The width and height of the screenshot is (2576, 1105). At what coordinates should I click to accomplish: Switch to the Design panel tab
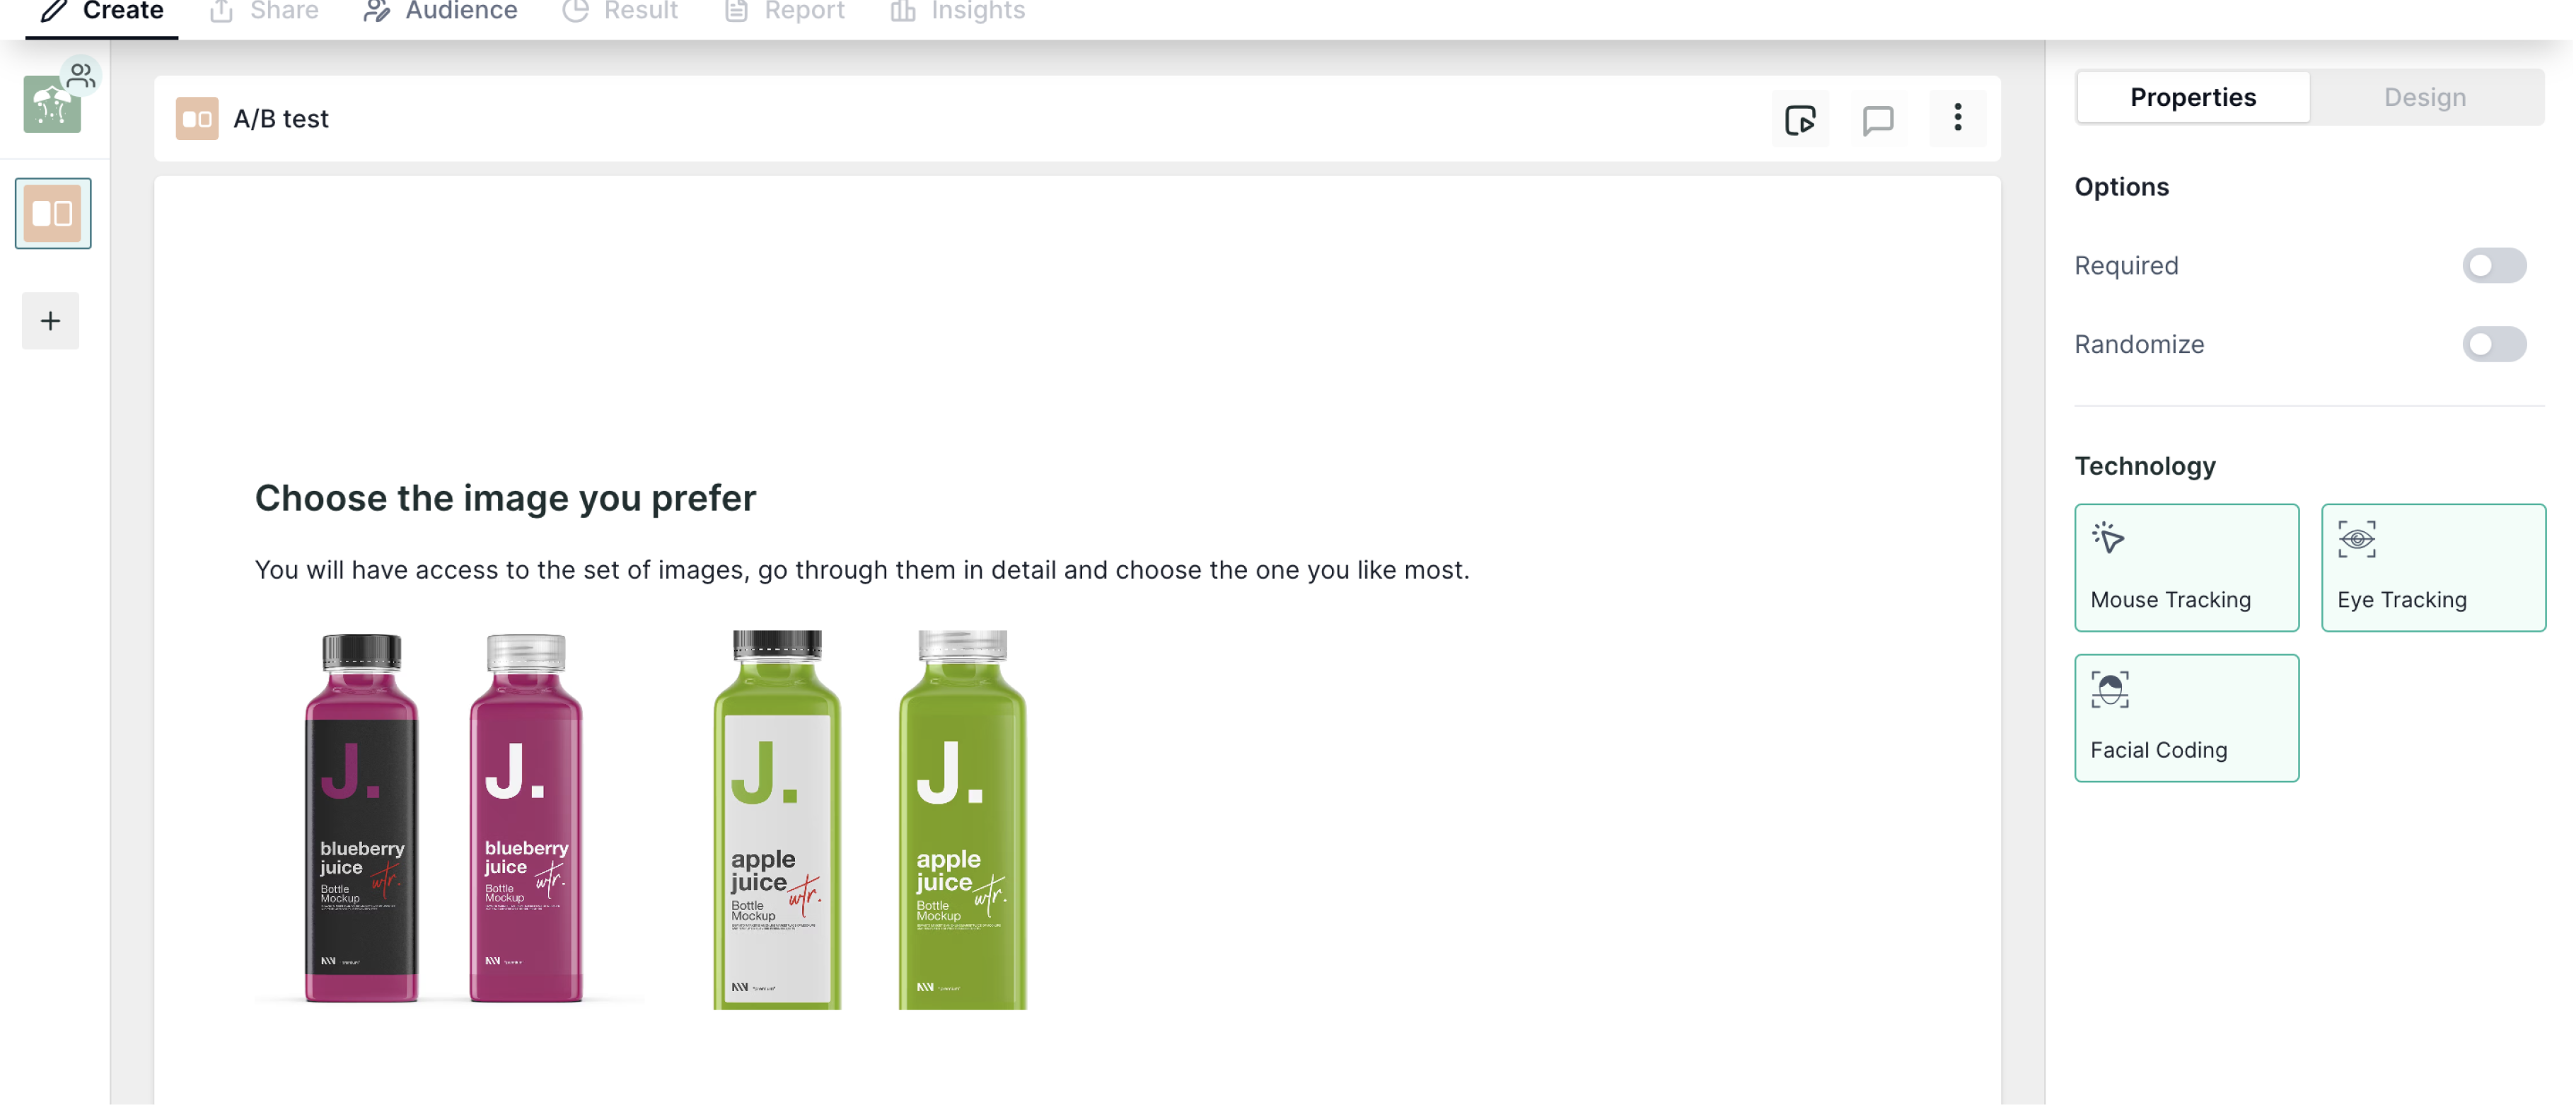click(2425, 97)
